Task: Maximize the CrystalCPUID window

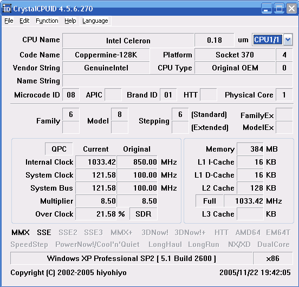Action: tap(279, 9)
